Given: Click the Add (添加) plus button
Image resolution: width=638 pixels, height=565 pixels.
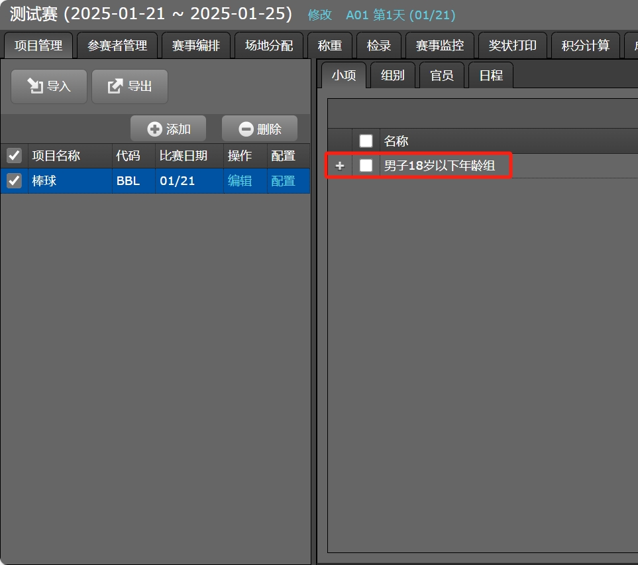Looking at the screenshot, I should pyautogui.click(x=168, y=129).
